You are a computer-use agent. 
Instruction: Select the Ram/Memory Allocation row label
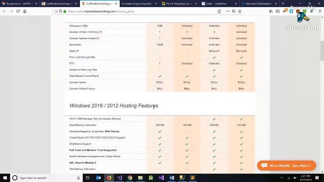click(x=83, y=125)
